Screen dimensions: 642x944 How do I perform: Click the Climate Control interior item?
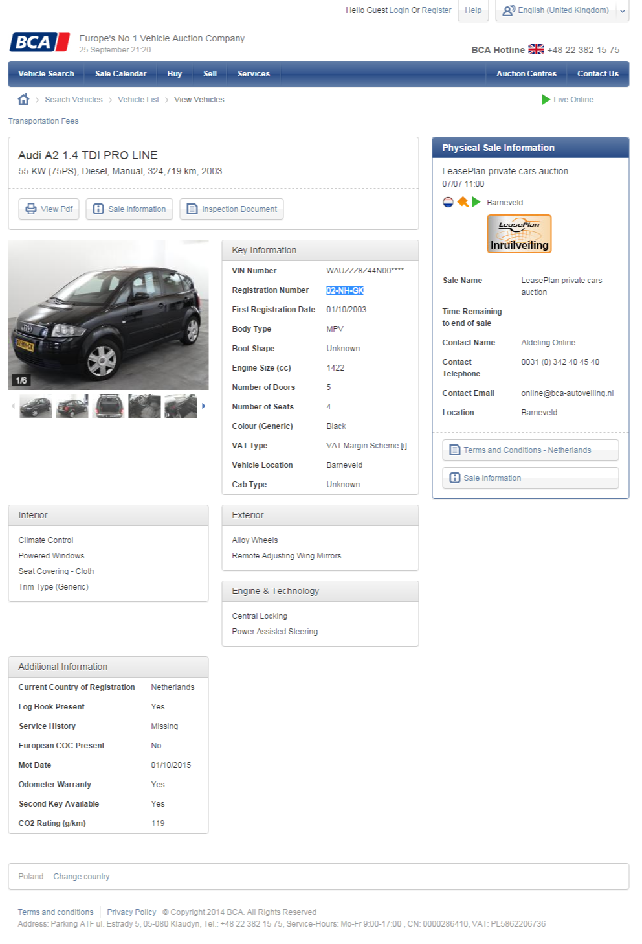coord(46,540)
